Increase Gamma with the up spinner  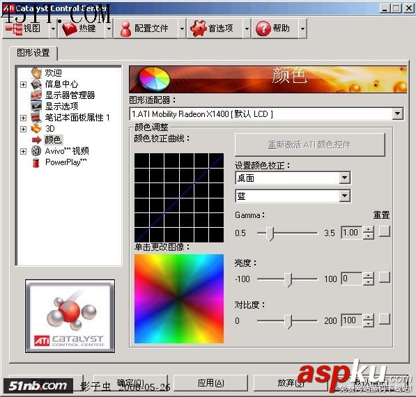point(368,229)
